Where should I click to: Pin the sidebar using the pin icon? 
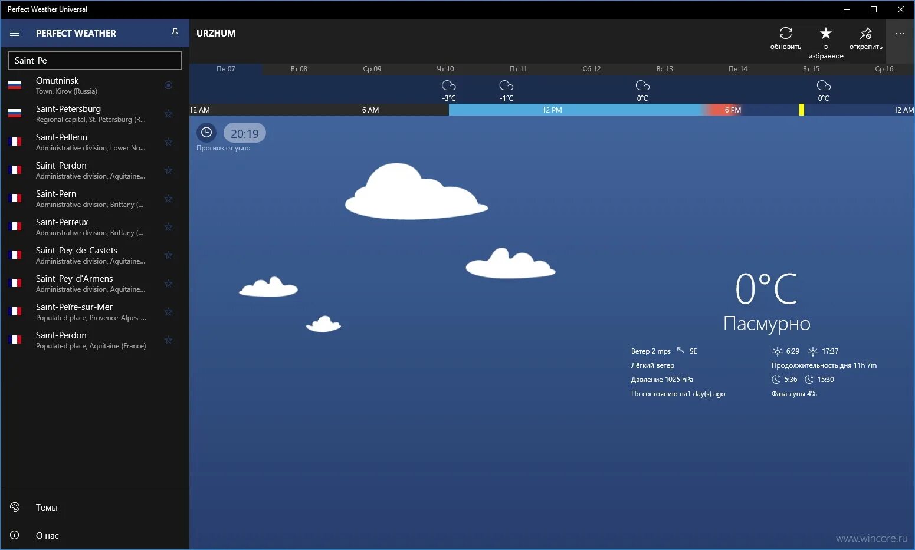(x=175, y=33)
